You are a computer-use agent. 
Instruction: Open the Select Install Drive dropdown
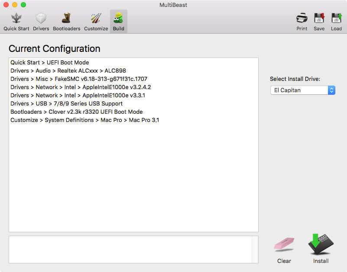302,90
